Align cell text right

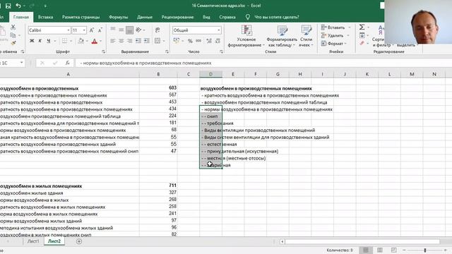point(129,41)
